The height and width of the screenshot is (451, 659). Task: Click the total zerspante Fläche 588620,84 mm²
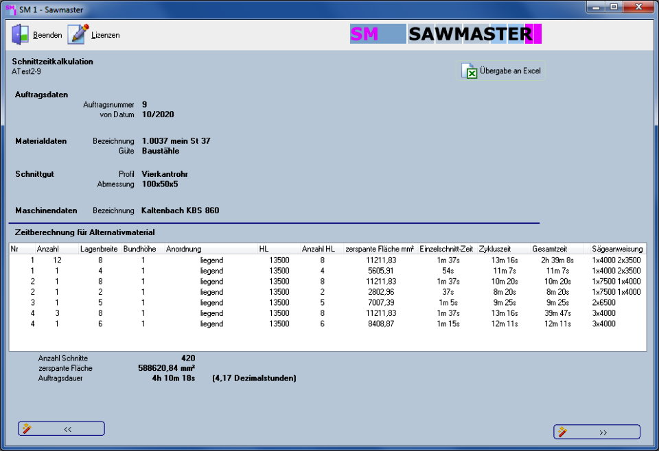click(166, 368)
